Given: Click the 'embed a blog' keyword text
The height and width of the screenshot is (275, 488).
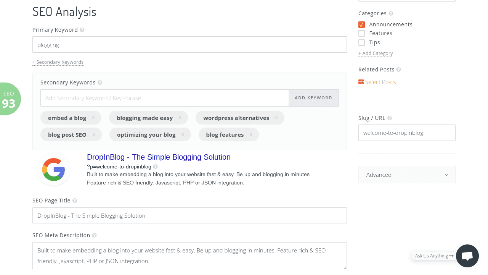Looking at the screenshot, I should pyautogui.click(x=67, y=118).
